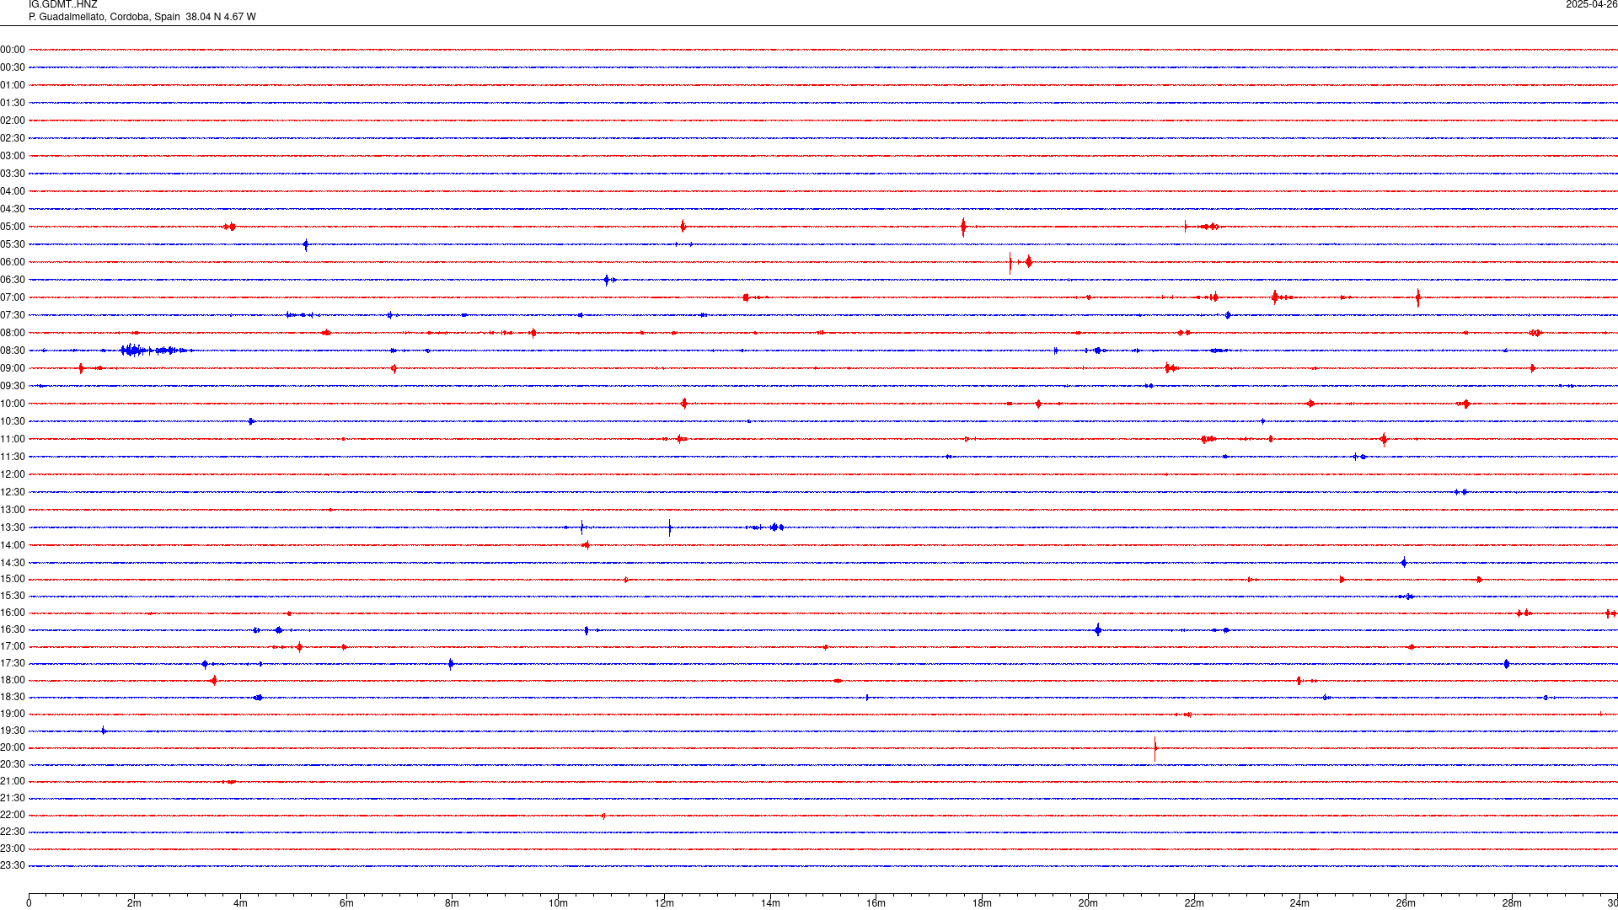This screenshot has width=1618, height=910.
Task: Click the tall red spike on the 20:00 trace
Action: click(1155, 748)
